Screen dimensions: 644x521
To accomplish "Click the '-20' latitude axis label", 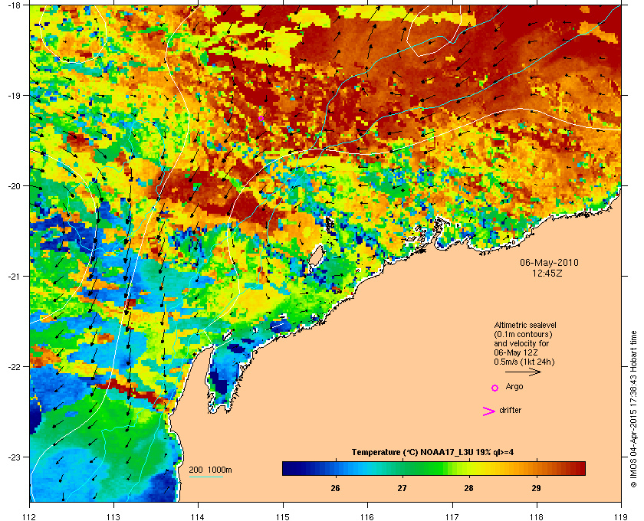I will [x=15, y=186].
